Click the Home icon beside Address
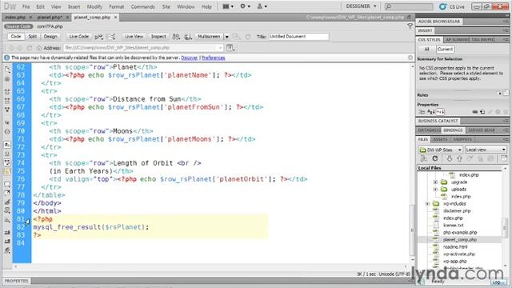 39,48
